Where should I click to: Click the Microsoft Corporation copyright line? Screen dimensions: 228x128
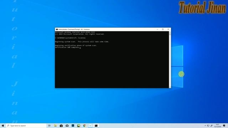79,34
